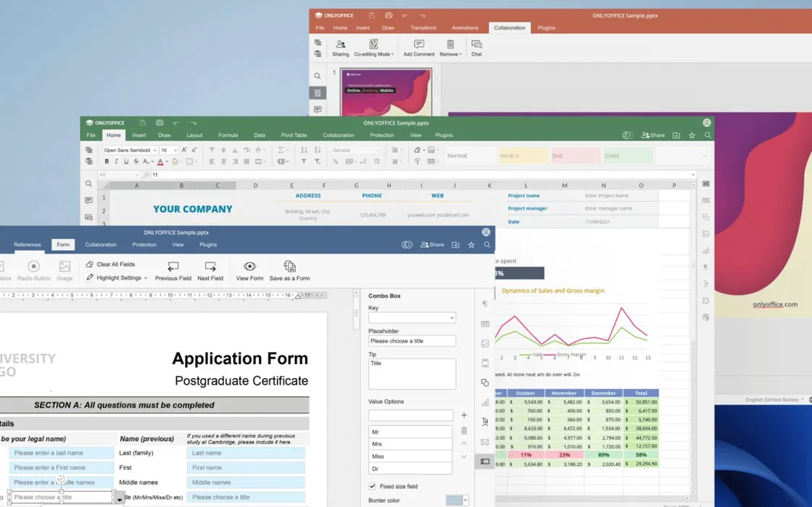Image resolution: width=812 pixels, height=507 pixels.
Task: Open the Pivot Table tab in spreadsheet
Action: [x=294, y=135]
